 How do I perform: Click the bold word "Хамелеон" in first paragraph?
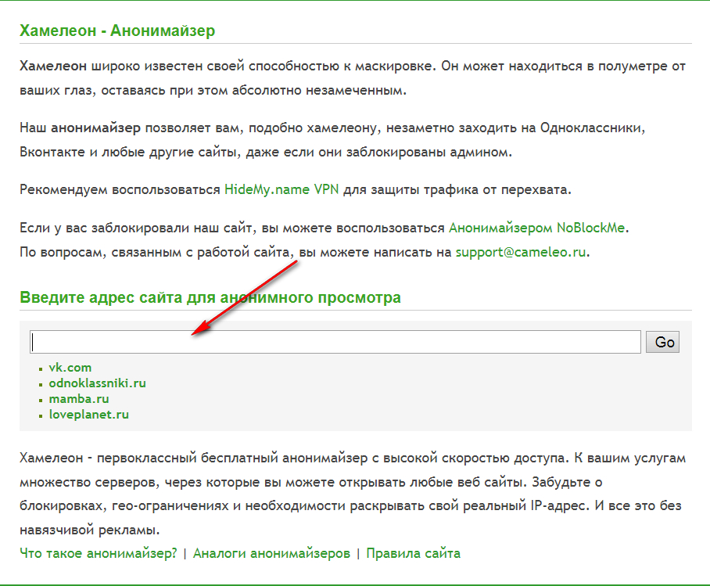53,66
